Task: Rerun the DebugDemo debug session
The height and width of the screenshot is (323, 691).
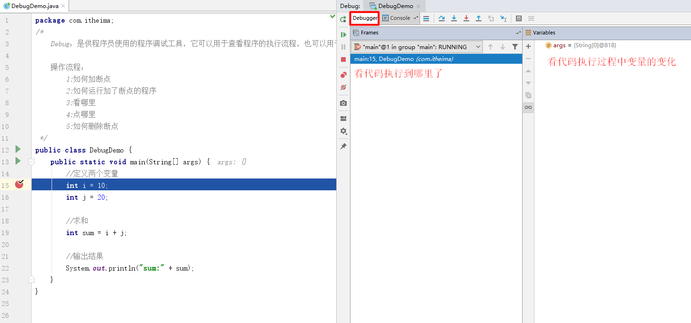Action: coord(343,19)
